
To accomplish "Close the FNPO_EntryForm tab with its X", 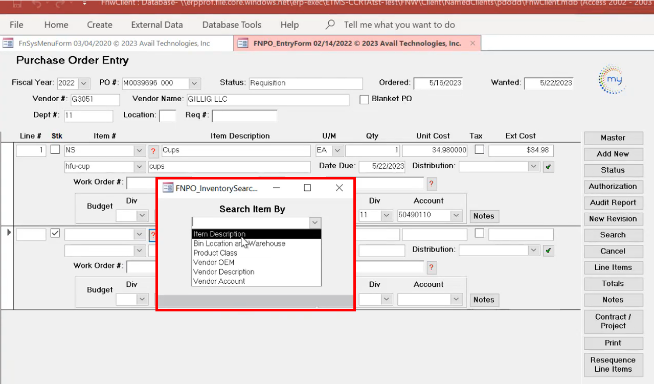I will tap(472, 43).
